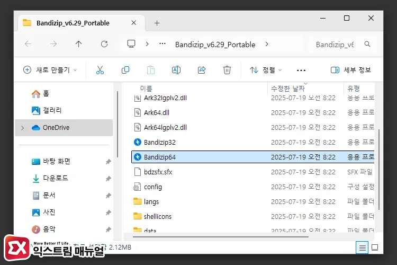Viewport: 397px width, 265px height.
Task: Click the Share icon in toolbar
Action: pos(202,70)
